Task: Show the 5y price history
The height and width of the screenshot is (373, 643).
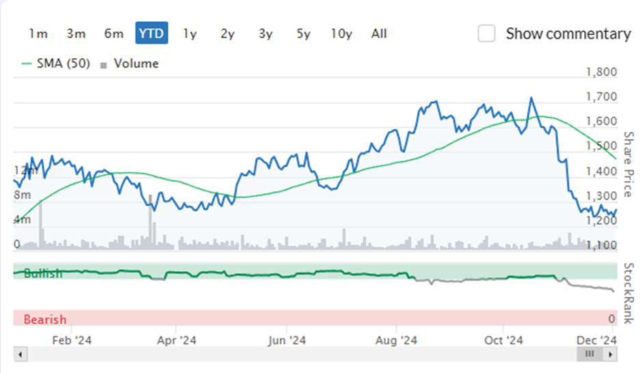Action: 304,34
